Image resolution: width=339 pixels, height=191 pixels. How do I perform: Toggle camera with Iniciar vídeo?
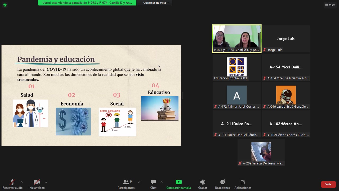pos(37,184)
